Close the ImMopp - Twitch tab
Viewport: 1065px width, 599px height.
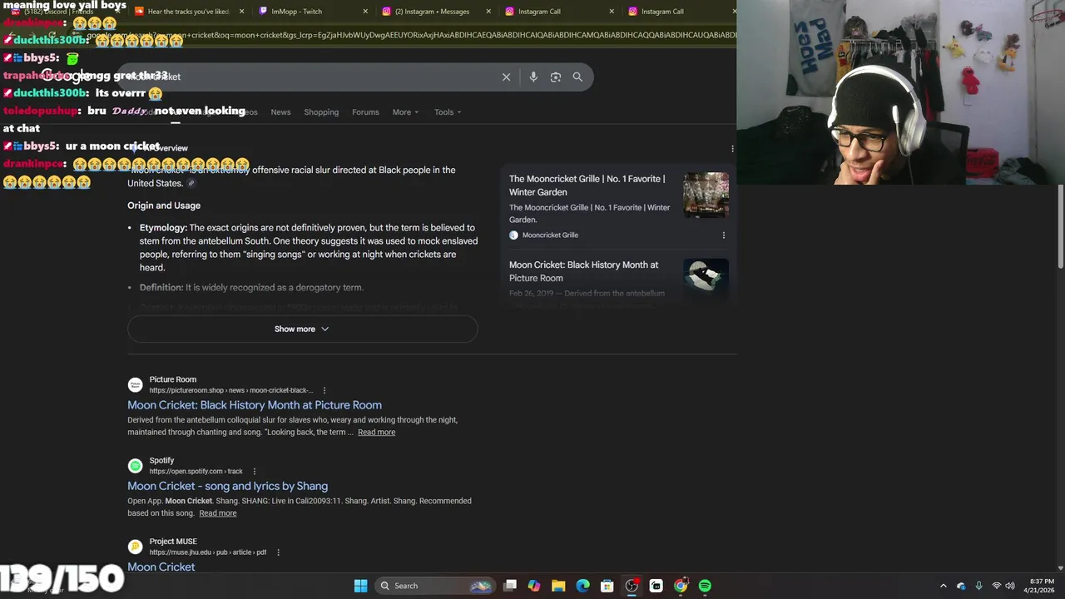[365, 12]
